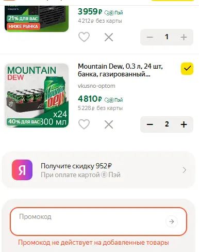Image resolution: width=199 pixels, height=252 pixels.
Task: Submit the promo code with the arrow button
Action: point(172,222)
